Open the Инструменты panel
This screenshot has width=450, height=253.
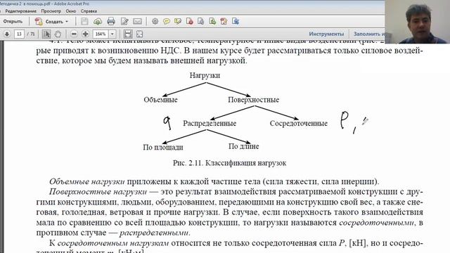click(x=326, y=34)
